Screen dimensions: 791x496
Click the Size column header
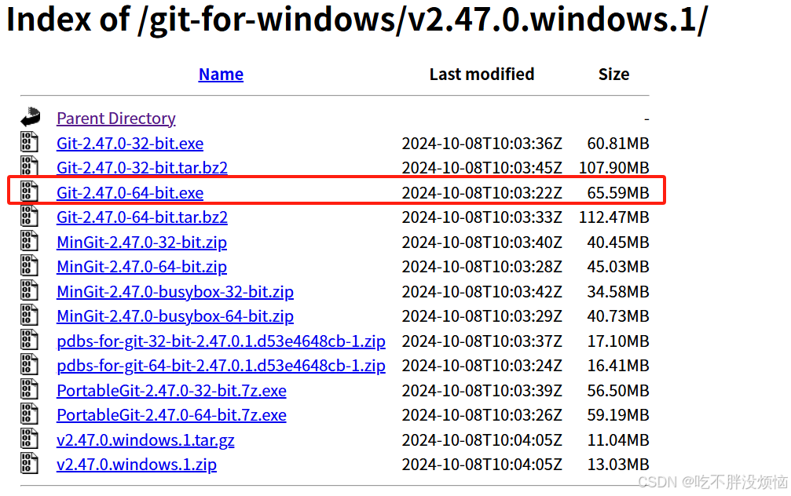(x=614, y=74)
